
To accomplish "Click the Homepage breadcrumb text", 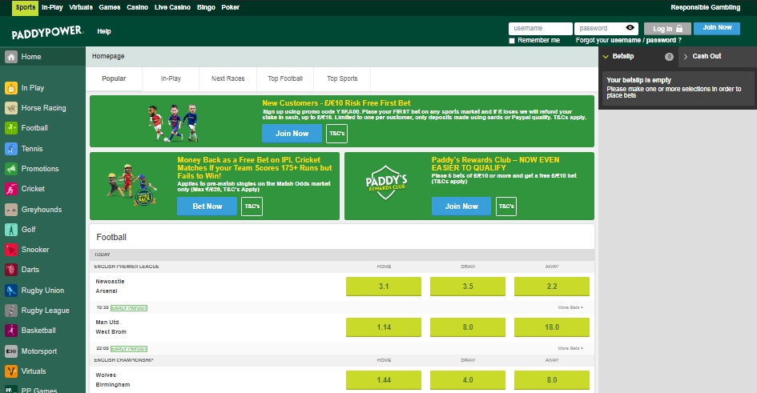I will pyautogui.click(x=108, y=56).
